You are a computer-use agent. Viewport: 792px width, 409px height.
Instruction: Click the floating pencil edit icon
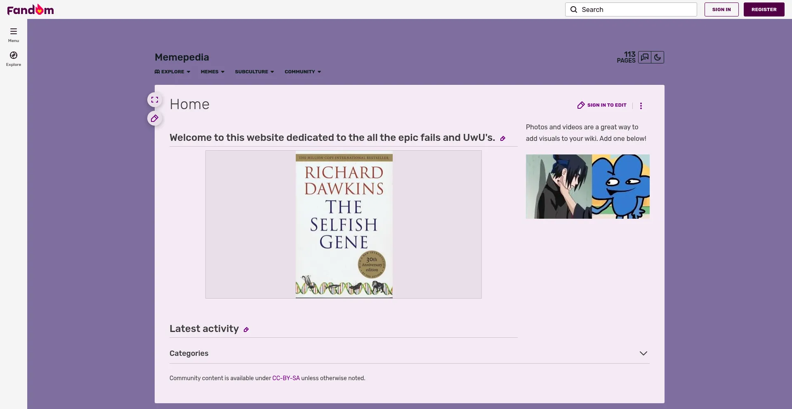155,119
